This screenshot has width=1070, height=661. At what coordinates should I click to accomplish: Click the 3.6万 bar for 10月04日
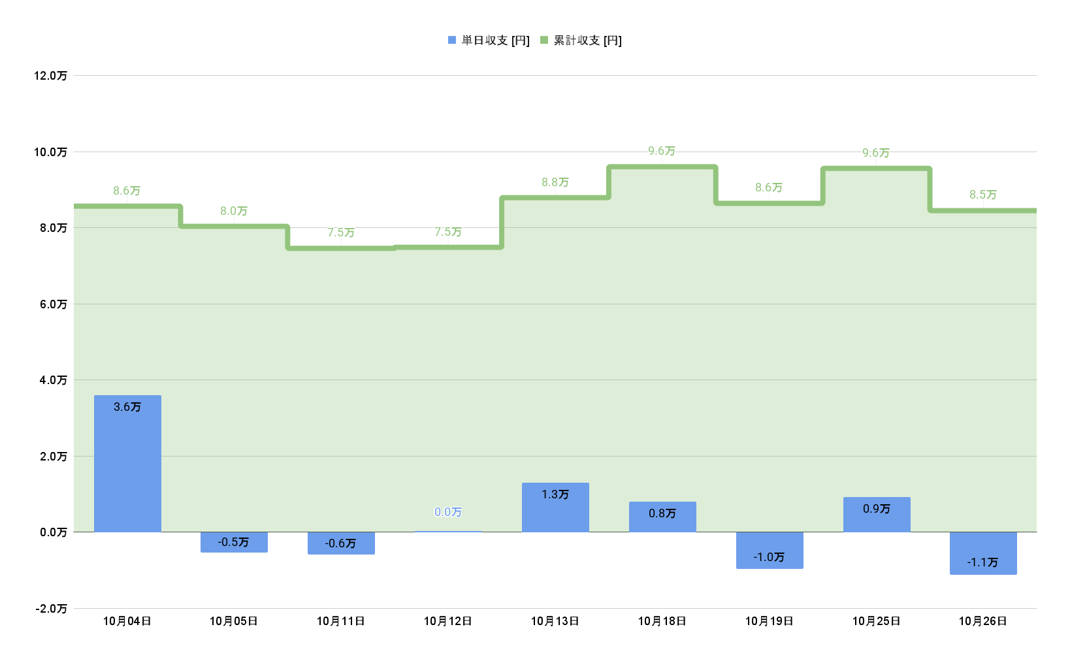click(x=127, y=464)
